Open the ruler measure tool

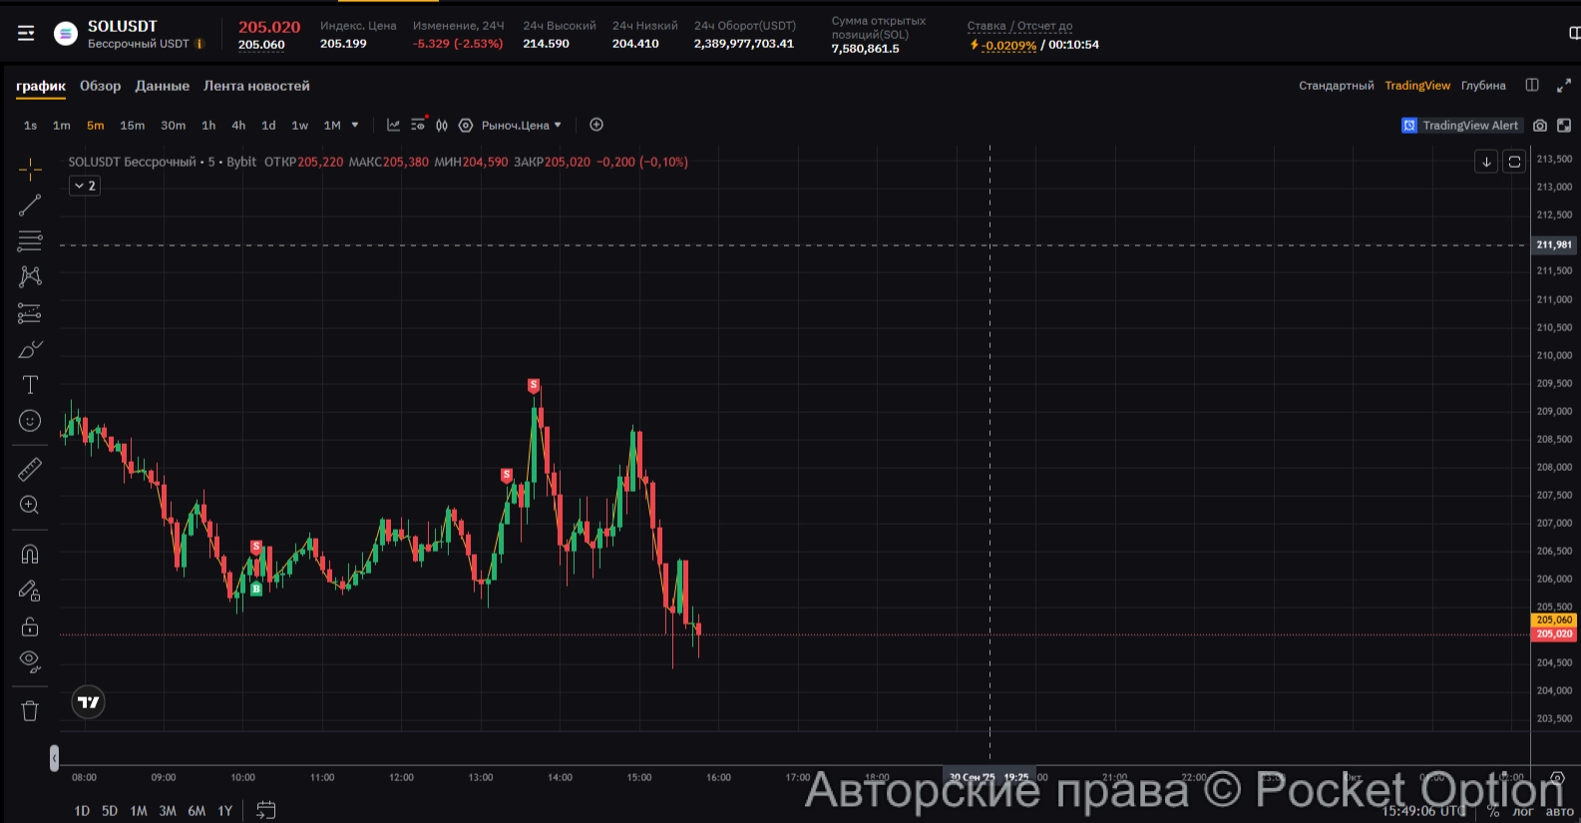point(30,469)
